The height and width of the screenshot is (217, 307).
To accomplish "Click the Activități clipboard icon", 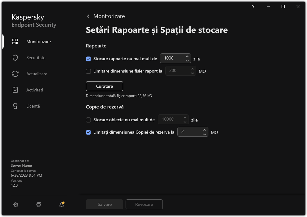I will click(x=15, y=90).
